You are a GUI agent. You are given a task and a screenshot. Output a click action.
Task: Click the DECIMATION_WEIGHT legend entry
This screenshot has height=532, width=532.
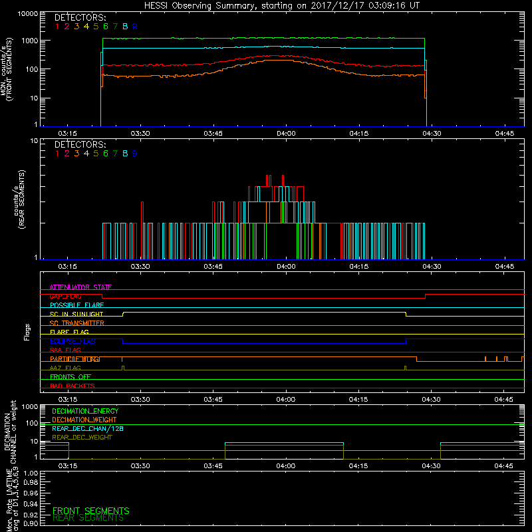point(84,420)
